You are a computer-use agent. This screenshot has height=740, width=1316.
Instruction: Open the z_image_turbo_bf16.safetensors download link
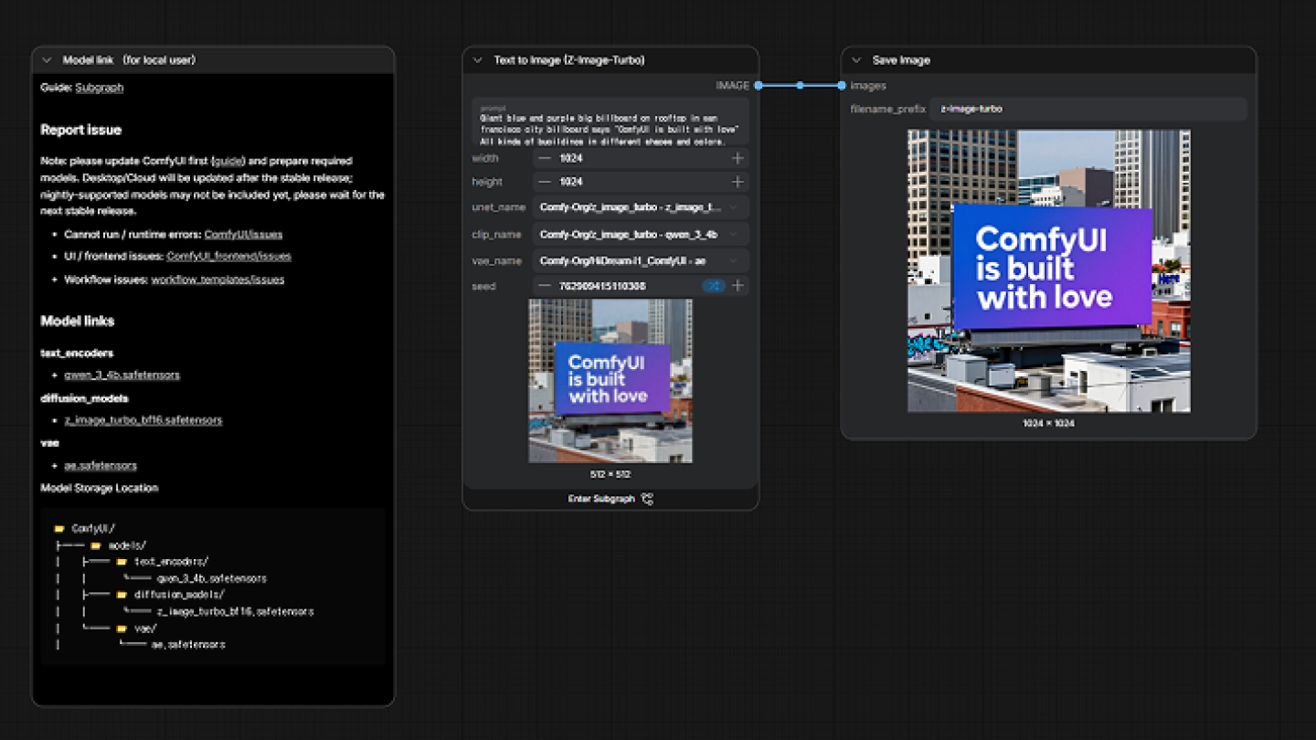(143, 420)
